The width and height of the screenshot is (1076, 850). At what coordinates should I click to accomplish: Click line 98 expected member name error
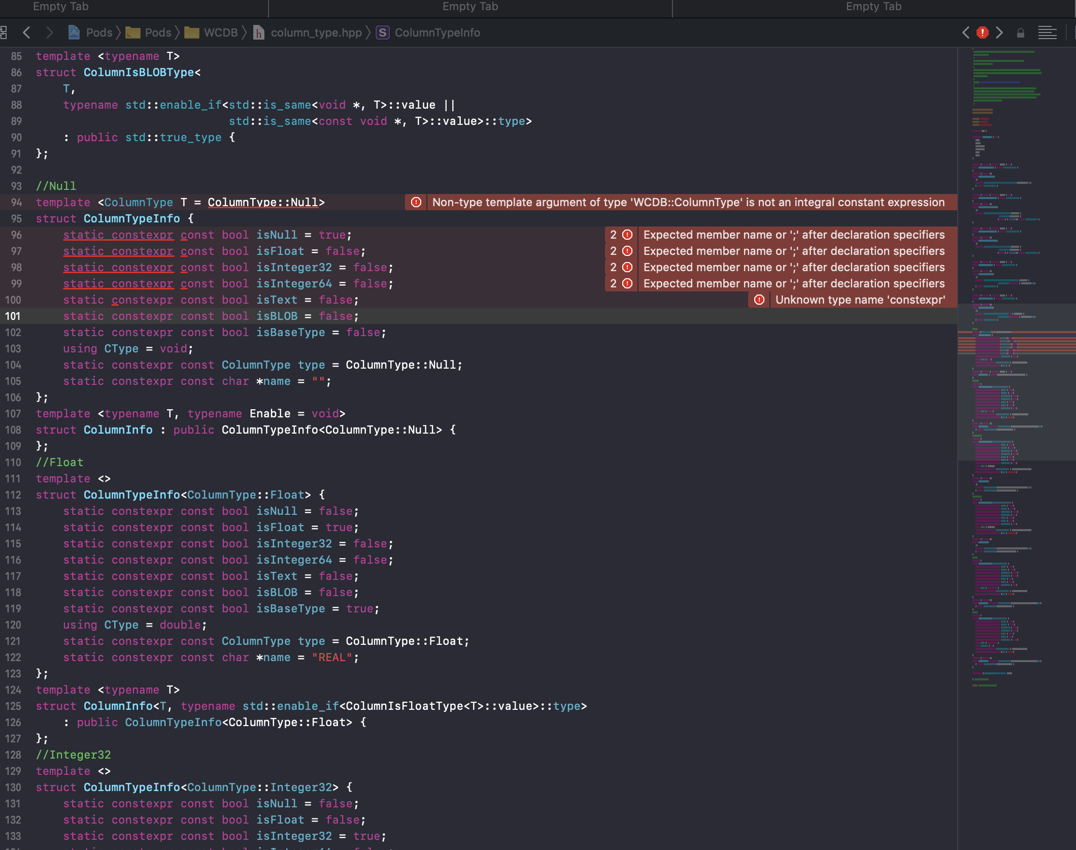tap(794, 267)
